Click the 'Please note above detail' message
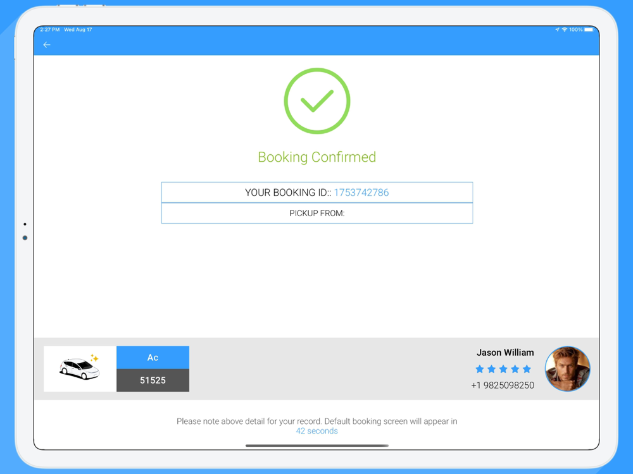Screen dimensions: 633x474 pyautogui.click(x=317, y=421)
